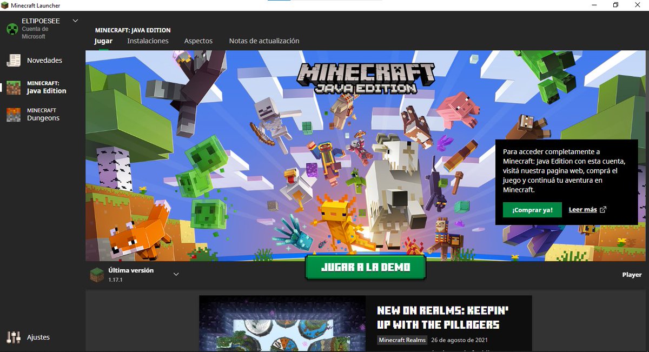
Task: Click the Minecraft Launcher title bar icon
Action: [5, 5]
